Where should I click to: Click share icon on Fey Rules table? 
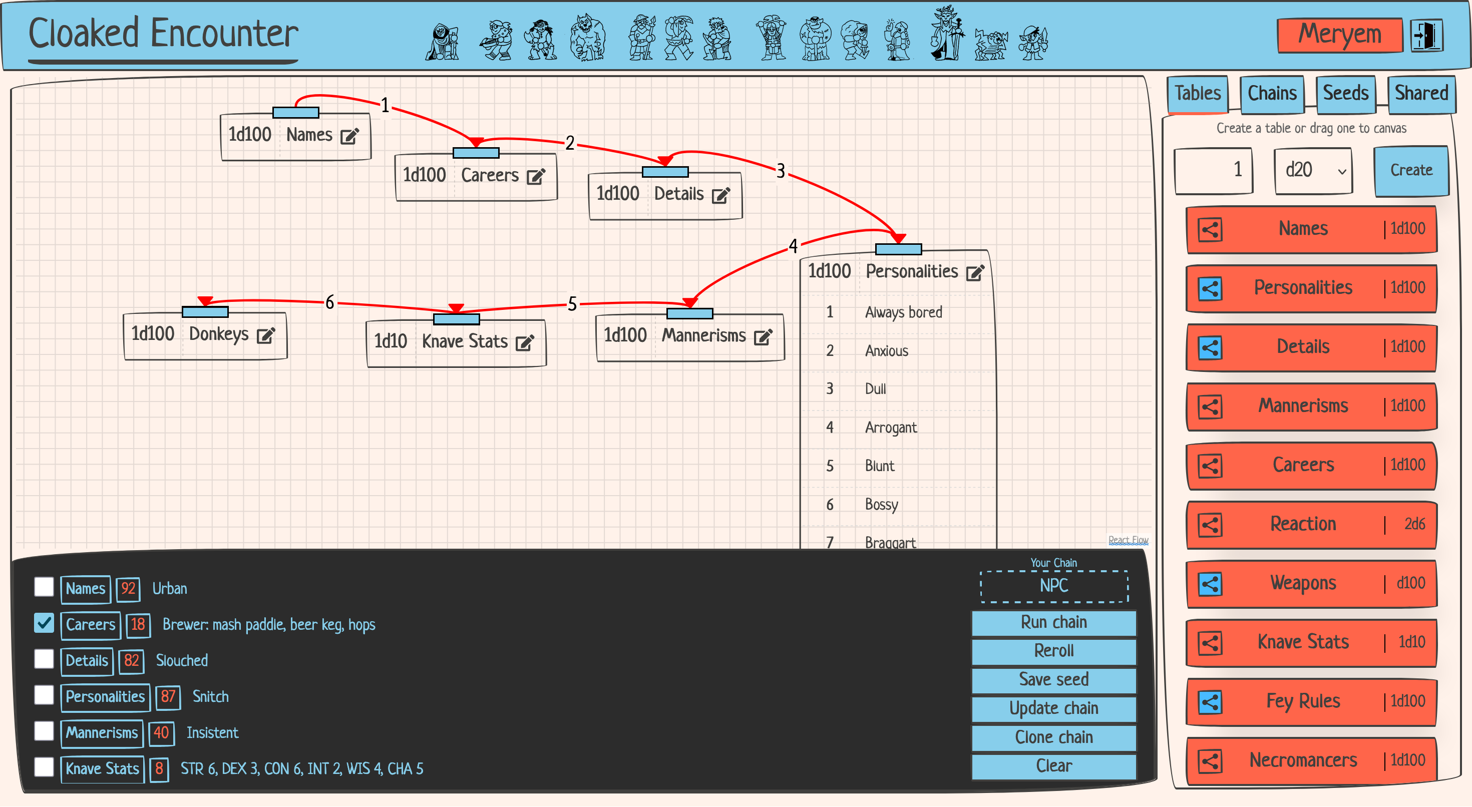(1210, 702)
